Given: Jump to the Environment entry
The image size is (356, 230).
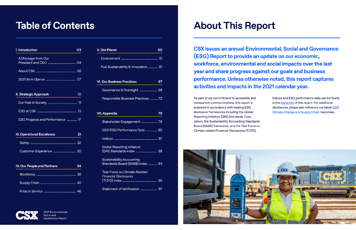Looking at the screenshot, I should (131, 59).
